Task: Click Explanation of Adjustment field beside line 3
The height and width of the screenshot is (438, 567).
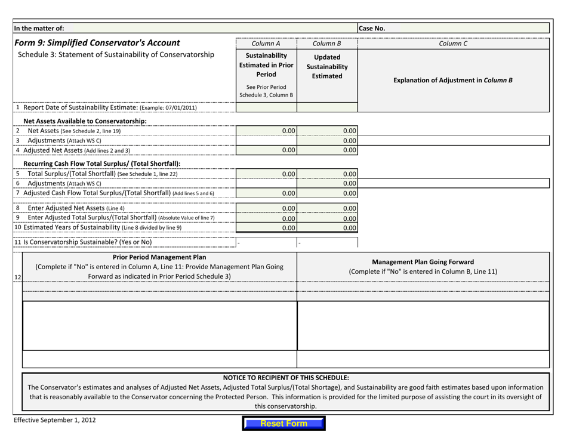Action: (x=454, y=140)
